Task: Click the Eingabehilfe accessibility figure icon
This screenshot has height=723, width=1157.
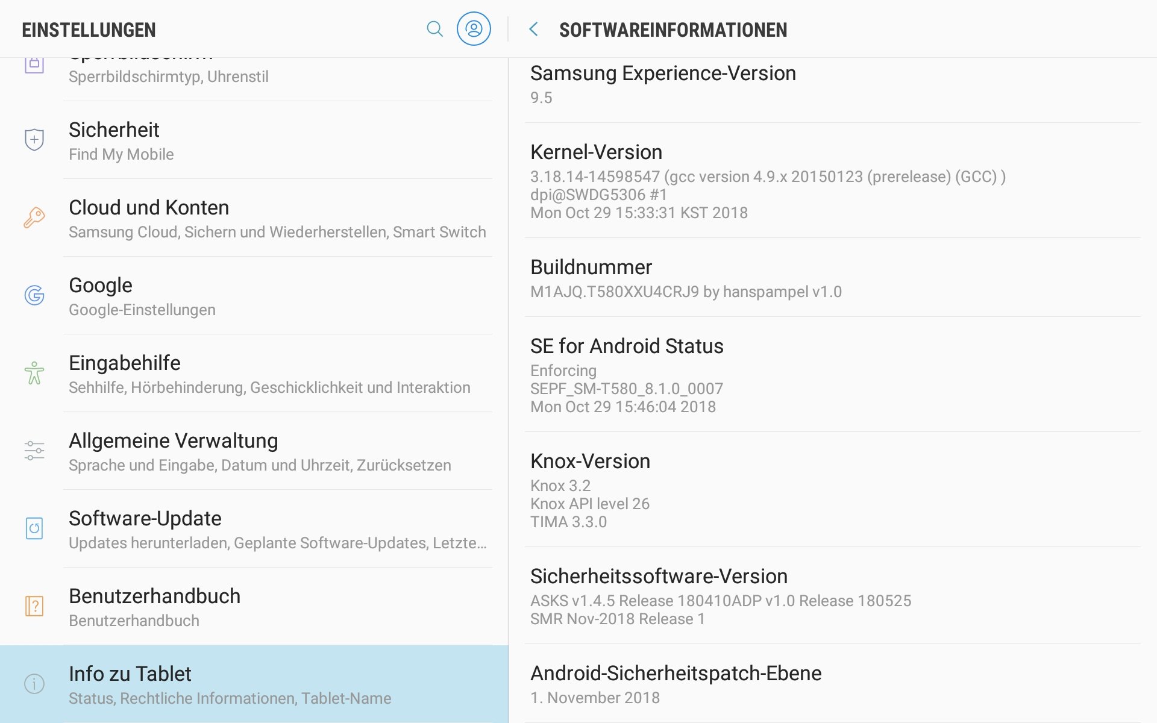Action: coord(34,373)
